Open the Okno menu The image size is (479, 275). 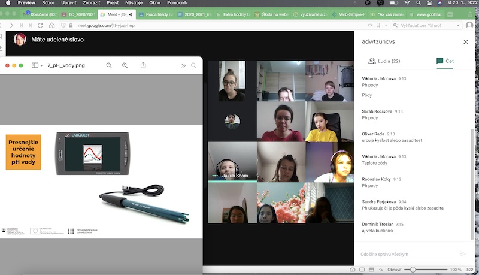[x=155, y=3]
